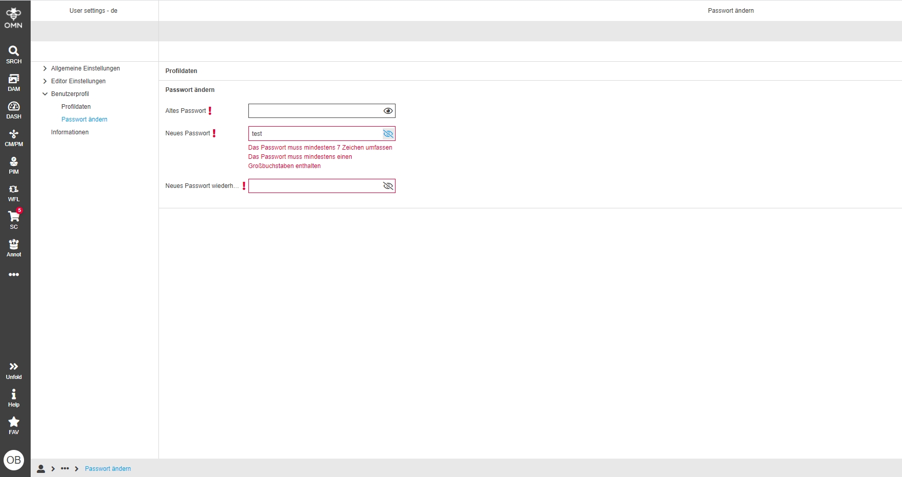Click the Neues Passwort wiederh… label
This screenshot has width=902, height=477.
(x=202, y=186)
